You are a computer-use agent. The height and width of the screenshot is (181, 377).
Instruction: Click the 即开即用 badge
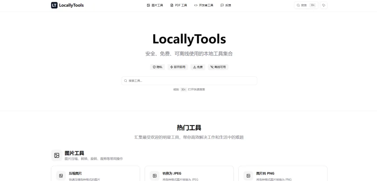click(178, 67)
